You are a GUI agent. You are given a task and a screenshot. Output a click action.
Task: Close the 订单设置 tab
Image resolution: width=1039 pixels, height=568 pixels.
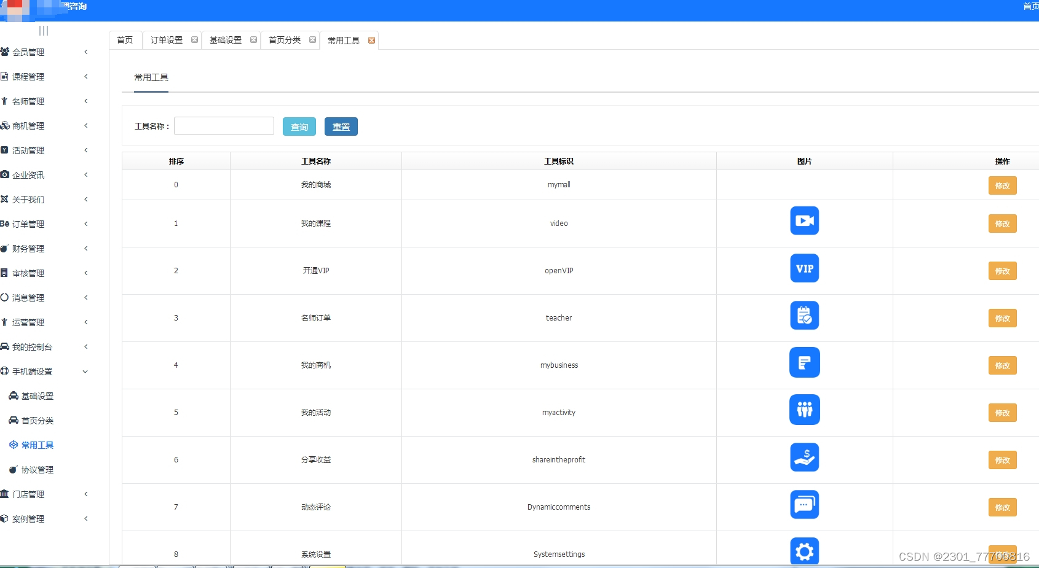pyautogui.click(x=194, y=40)
